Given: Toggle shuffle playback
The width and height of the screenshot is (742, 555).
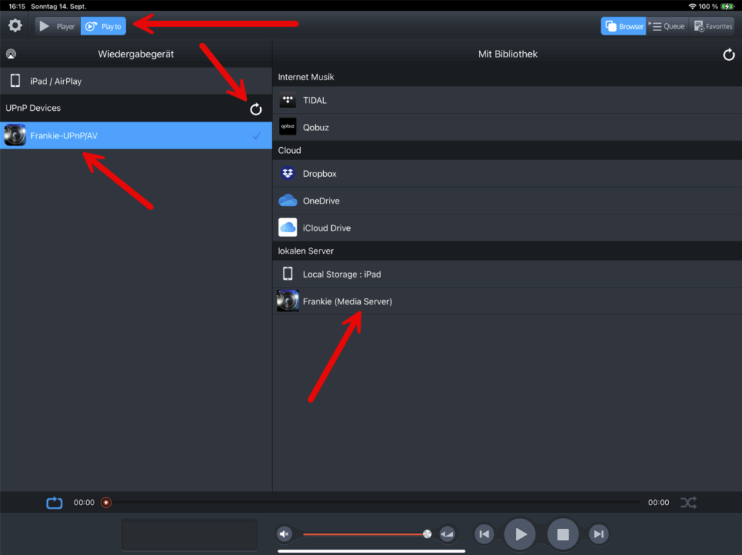Looking at the screenshot, I should click(x=688, y=502).
